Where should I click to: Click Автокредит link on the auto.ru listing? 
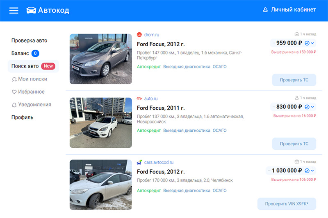pyautogui.click(x=148, y=130)
